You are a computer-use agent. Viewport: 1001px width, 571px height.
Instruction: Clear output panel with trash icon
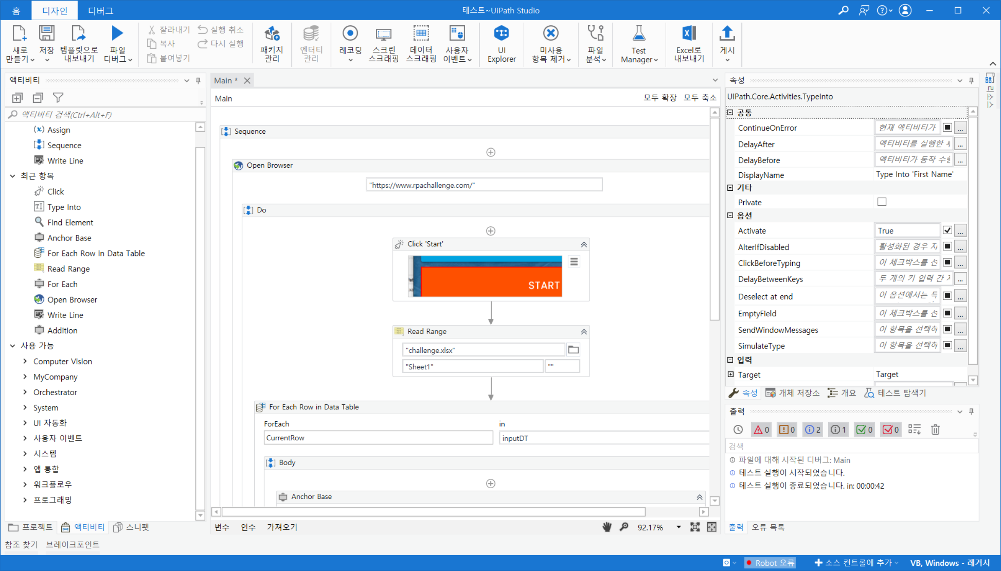point(935,430)
